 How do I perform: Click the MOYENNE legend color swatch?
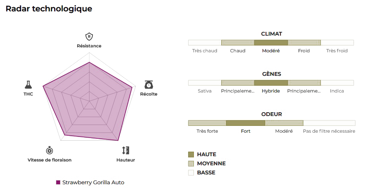point(191,163)
